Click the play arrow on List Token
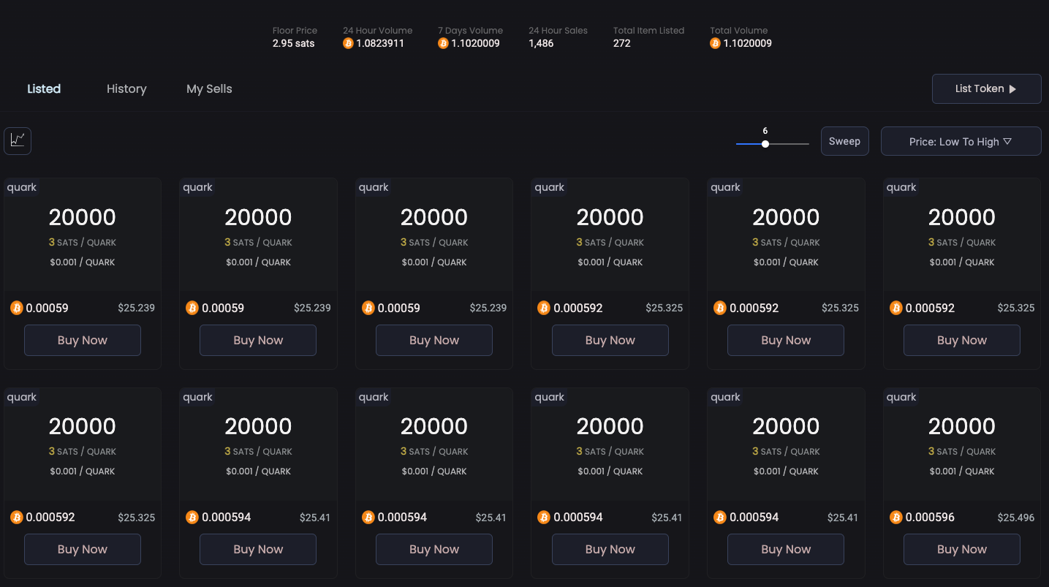1049x587 pixels. [1012, 89]
